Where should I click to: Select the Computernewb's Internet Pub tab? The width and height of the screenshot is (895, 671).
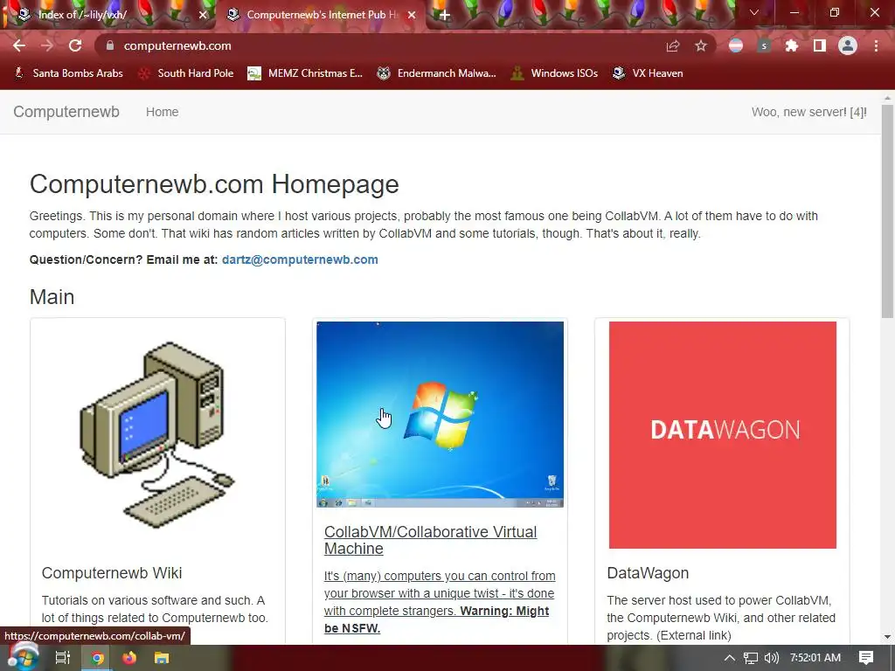(321, 15)
